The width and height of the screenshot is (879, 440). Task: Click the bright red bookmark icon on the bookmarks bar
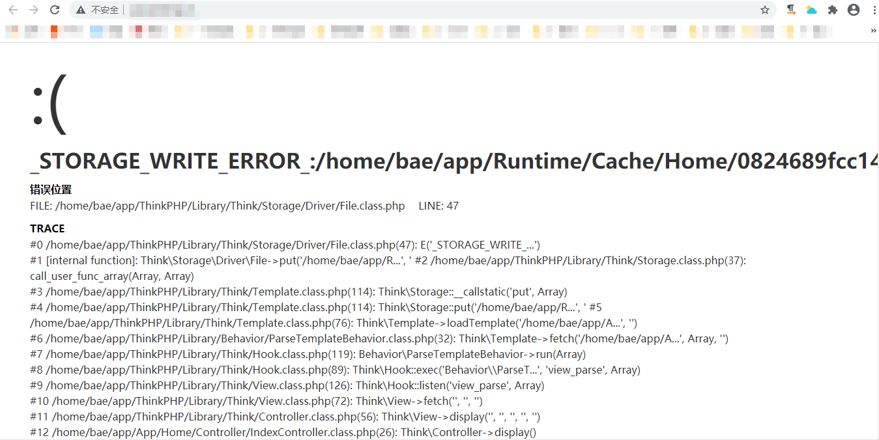click(x=53, y=31)
